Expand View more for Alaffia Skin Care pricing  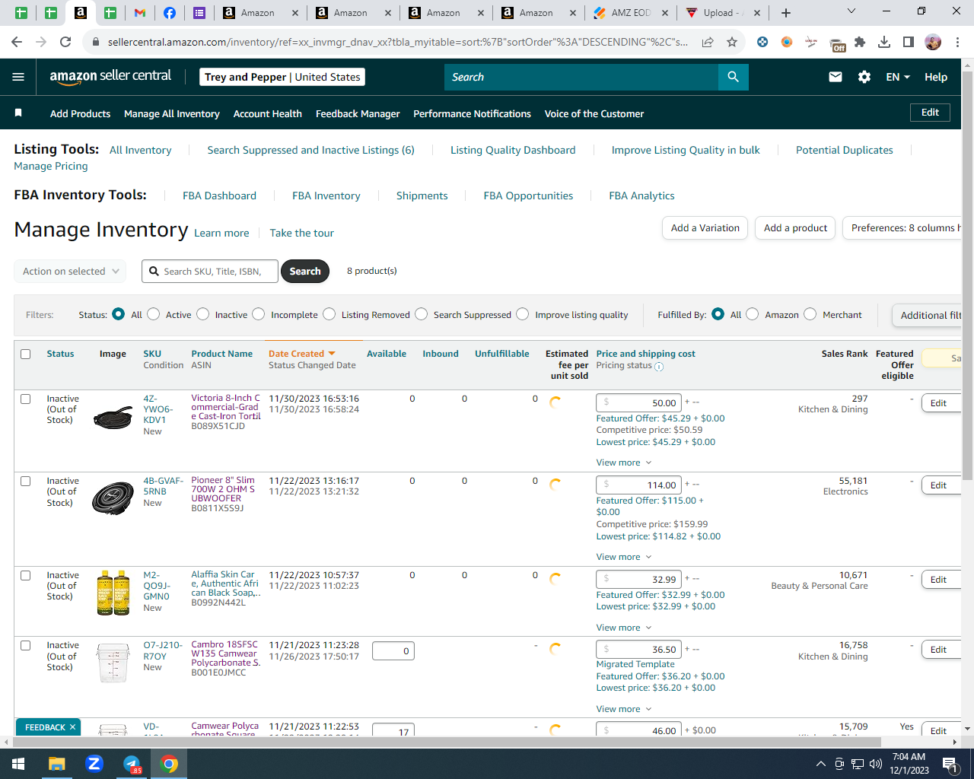tap(624, 628)
